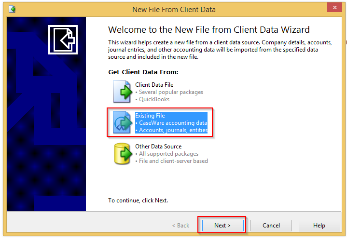This screenshot has height=240, width=347.
Task: Select the Other Data Source database icon
Action: pyautogui.click(x=123, y=154)
